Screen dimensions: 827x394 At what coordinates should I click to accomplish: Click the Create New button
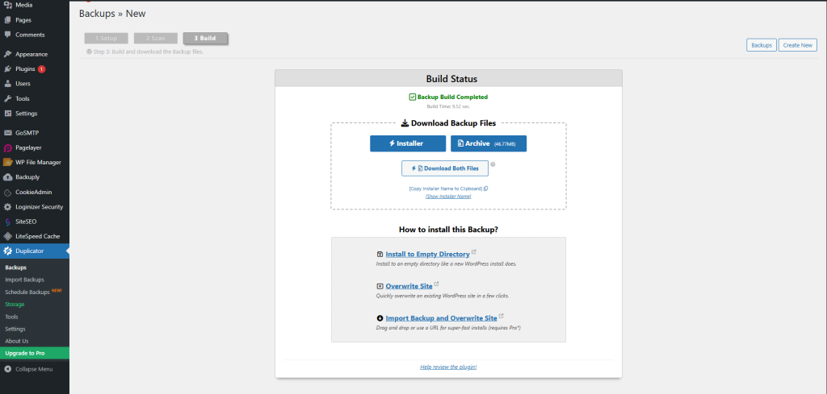click(x=797, y=45)
